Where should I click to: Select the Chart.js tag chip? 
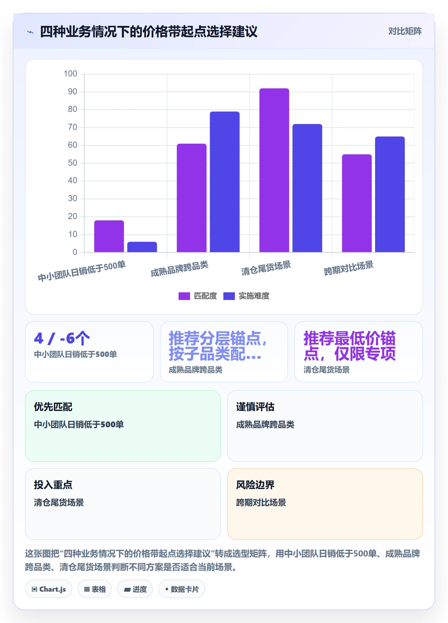coord(49,589)
